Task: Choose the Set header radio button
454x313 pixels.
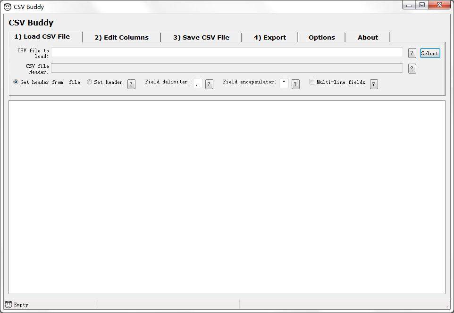Action: pos(89,82)
